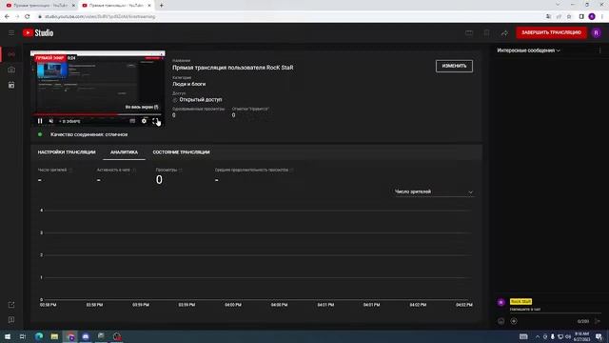Show hidden system tray icons
The width and height of the screenshot is (609, 343).
[x=538, y=336]
